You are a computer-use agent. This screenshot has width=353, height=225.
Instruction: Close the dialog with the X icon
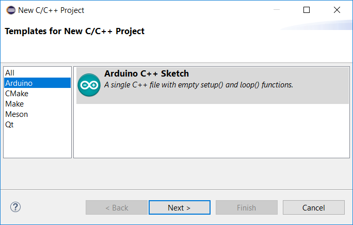(337, 10)
